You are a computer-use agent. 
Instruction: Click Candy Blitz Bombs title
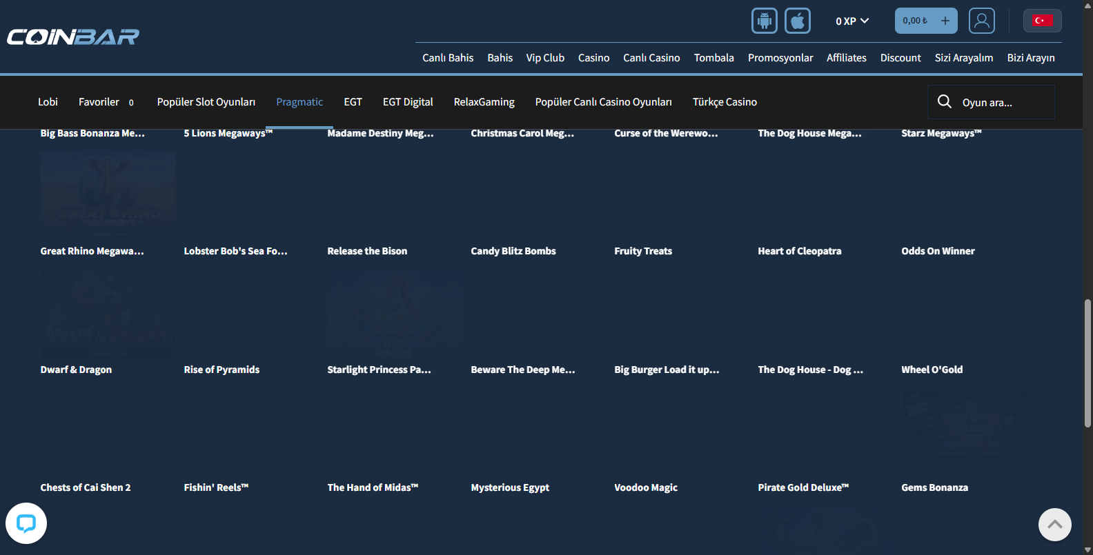513,251
